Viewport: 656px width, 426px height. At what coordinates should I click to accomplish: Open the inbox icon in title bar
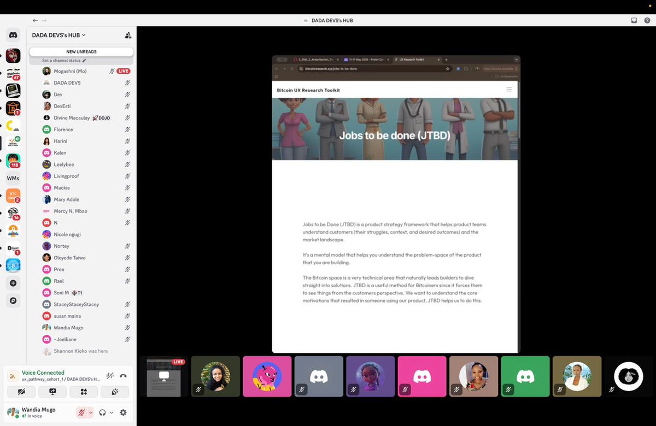point(634,20)
